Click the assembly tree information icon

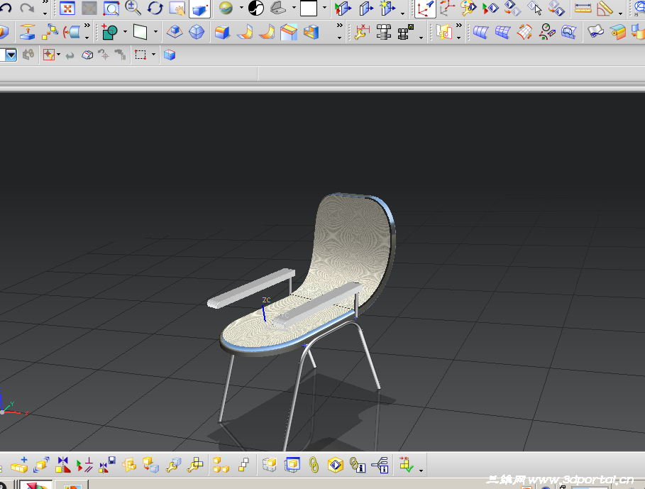[x=380, y=465]
